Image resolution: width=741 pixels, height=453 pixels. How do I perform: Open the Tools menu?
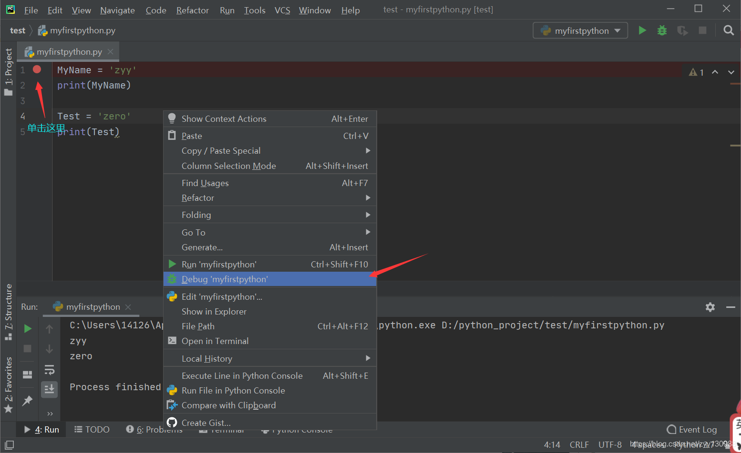[x=255, y=10]
